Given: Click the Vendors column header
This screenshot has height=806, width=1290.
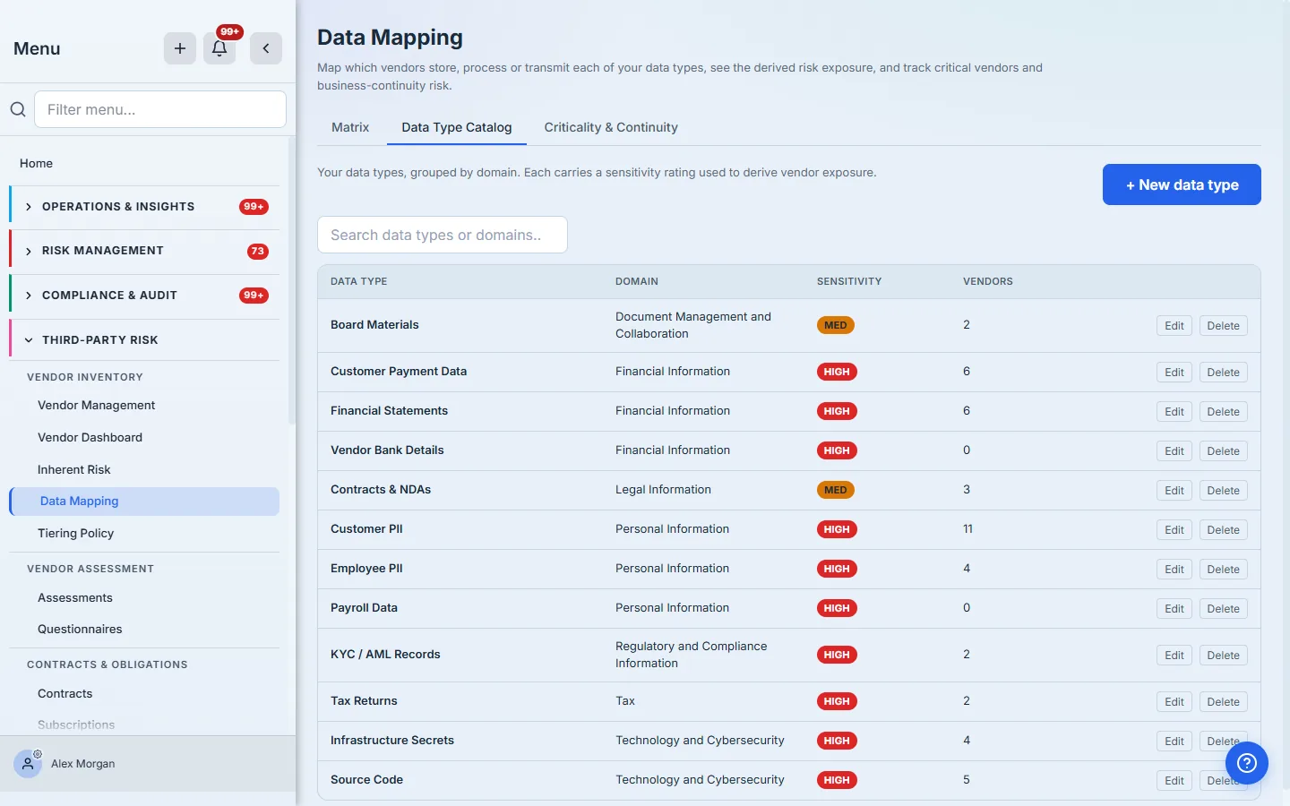Looking at the screenshot, I should coord(988,281).
